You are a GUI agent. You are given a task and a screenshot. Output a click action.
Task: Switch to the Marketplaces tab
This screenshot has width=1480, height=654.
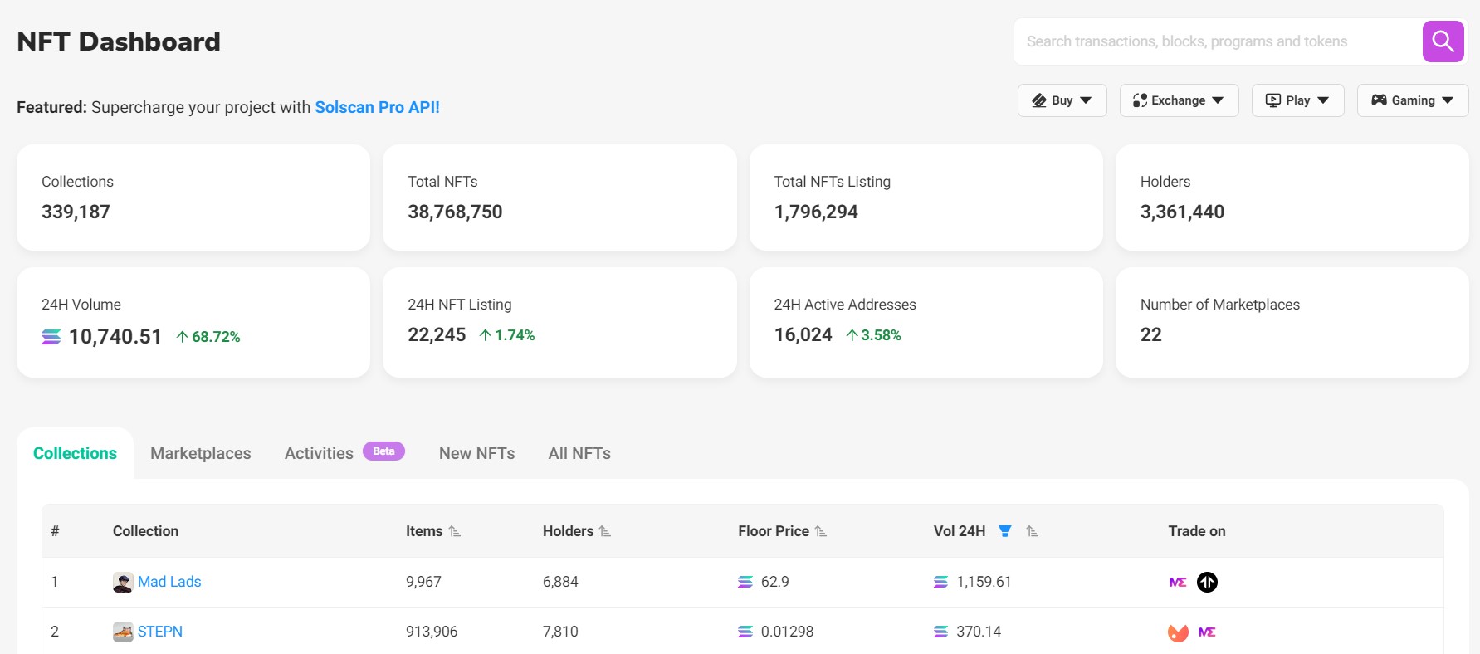[200, 453]
